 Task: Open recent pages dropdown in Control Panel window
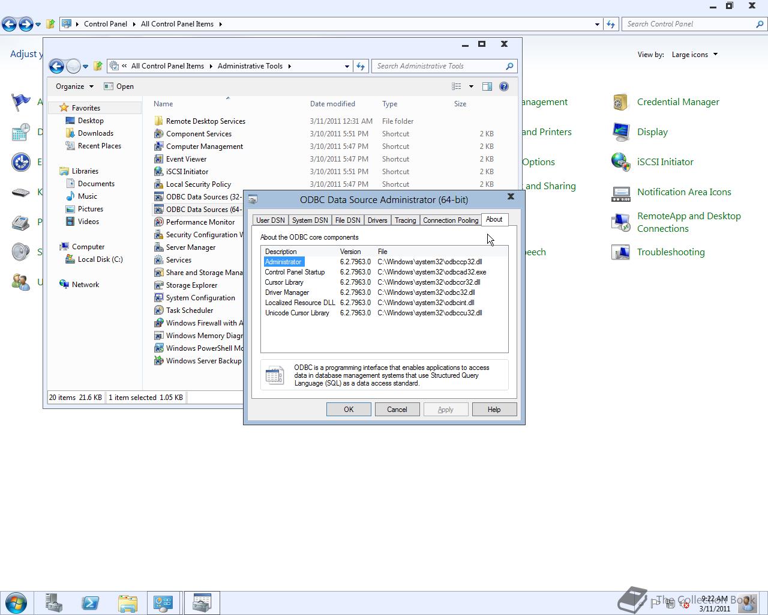point(38,25)
